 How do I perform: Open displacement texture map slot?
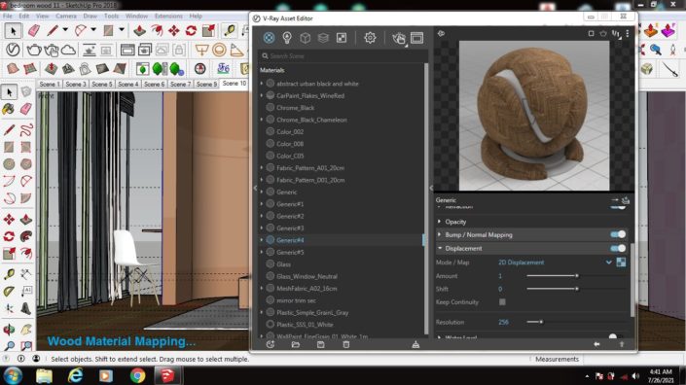[x=621, y=262]
